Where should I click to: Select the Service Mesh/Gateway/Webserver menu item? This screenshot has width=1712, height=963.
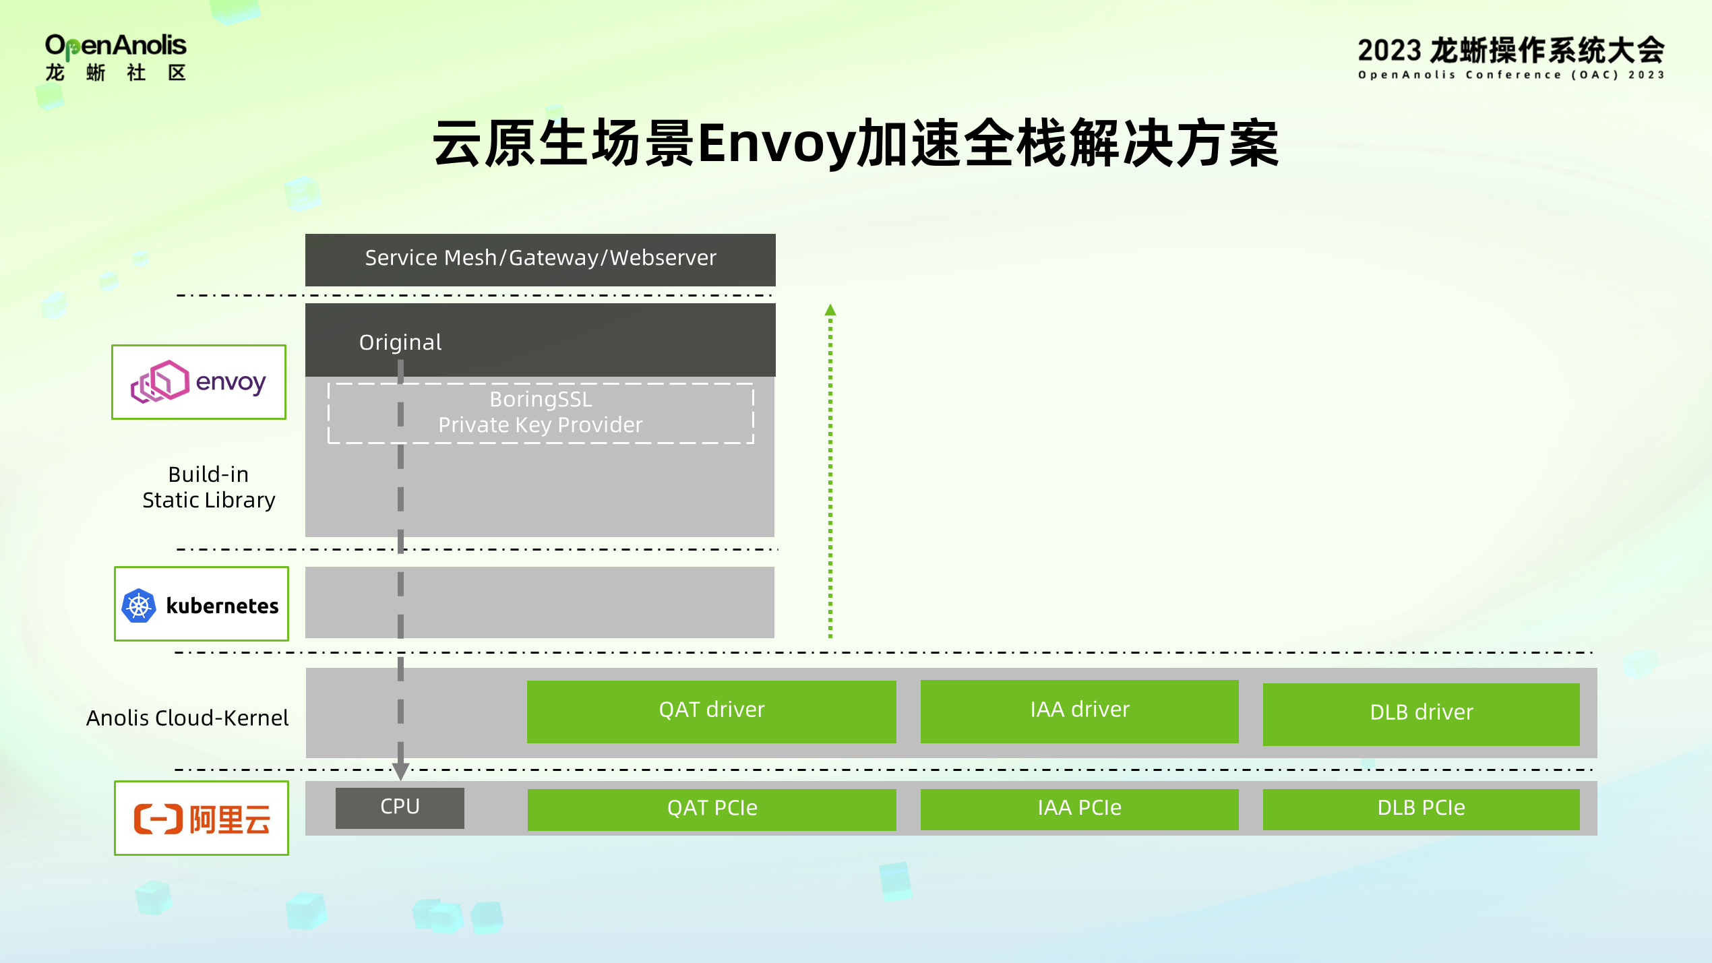pyautogui.click(x=540, y=257)
